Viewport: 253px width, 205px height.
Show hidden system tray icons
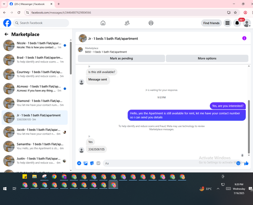coord(218,189)
